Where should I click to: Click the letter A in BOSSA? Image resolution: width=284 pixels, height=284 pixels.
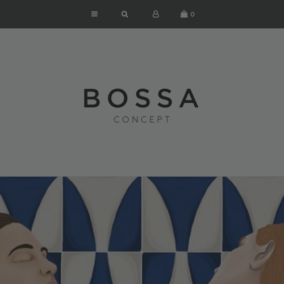coord(189,98)
